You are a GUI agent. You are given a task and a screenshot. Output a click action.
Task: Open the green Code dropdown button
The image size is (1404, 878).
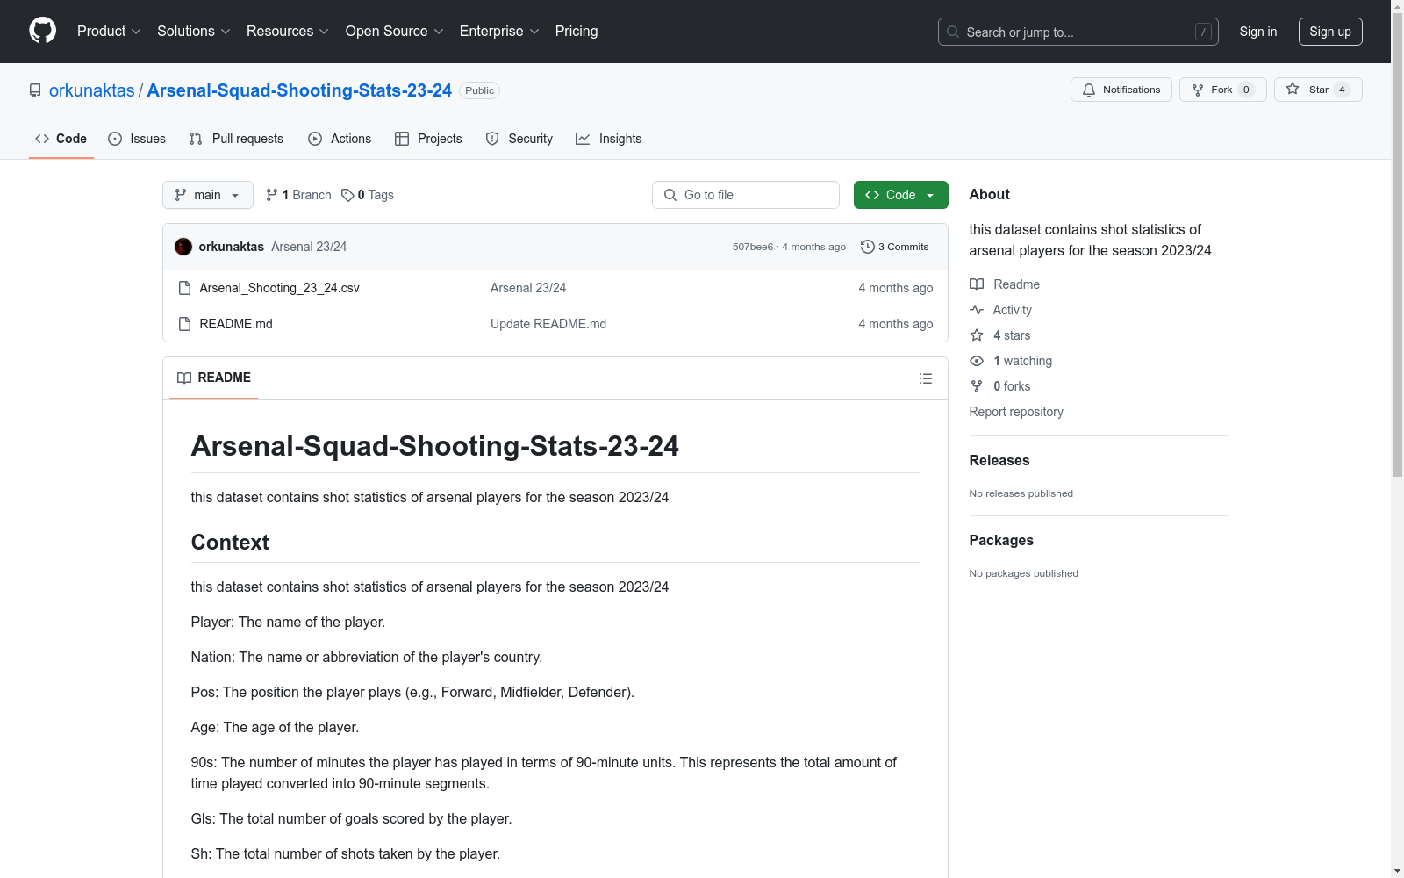pyautogui.click(x=900, y=195)
